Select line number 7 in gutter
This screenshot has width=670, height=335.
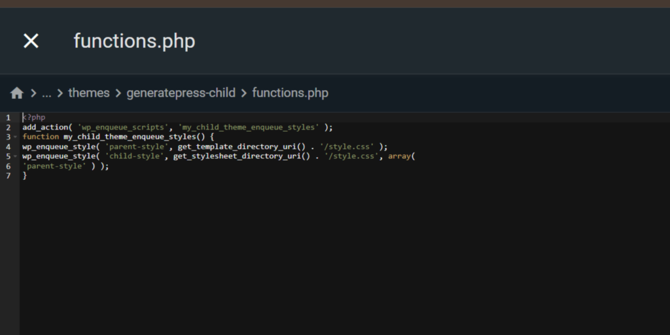pyautogui.click(x=8, y=176)
